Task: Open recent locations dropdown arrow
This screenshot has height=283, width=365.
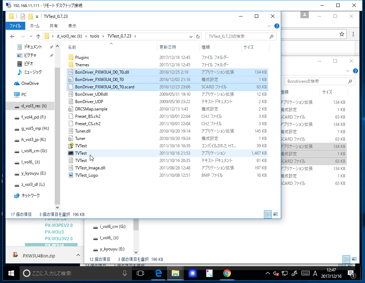Action: (31, 36)
